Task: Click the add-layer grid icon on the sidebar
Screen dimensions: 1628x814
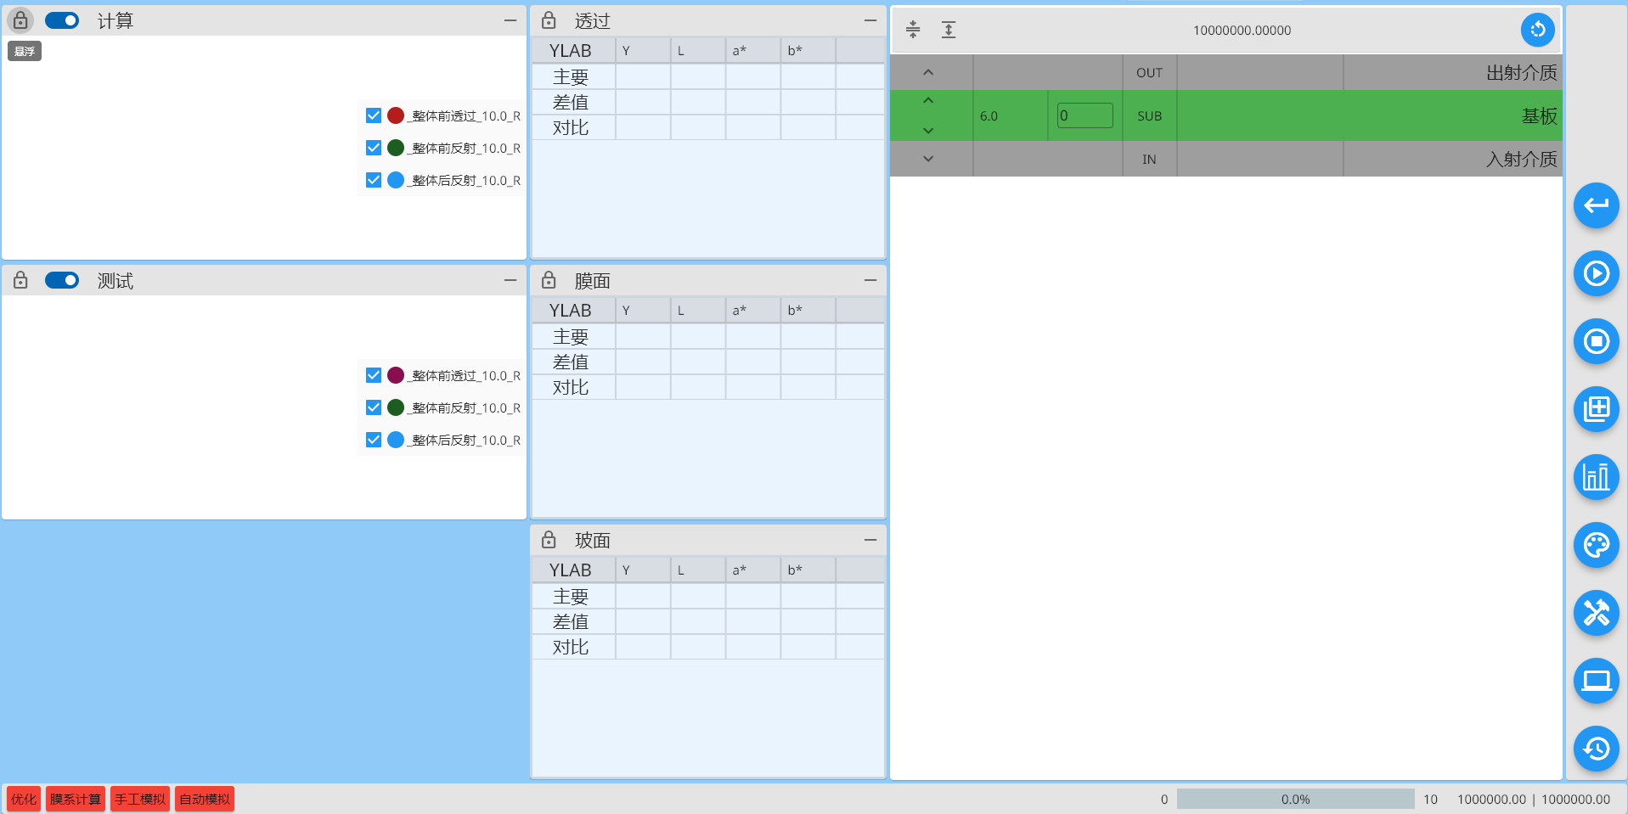Action: coord(1596,409)
